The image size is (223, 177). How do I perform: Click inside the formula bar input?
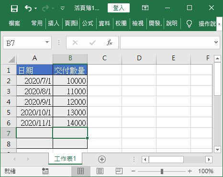167,43
